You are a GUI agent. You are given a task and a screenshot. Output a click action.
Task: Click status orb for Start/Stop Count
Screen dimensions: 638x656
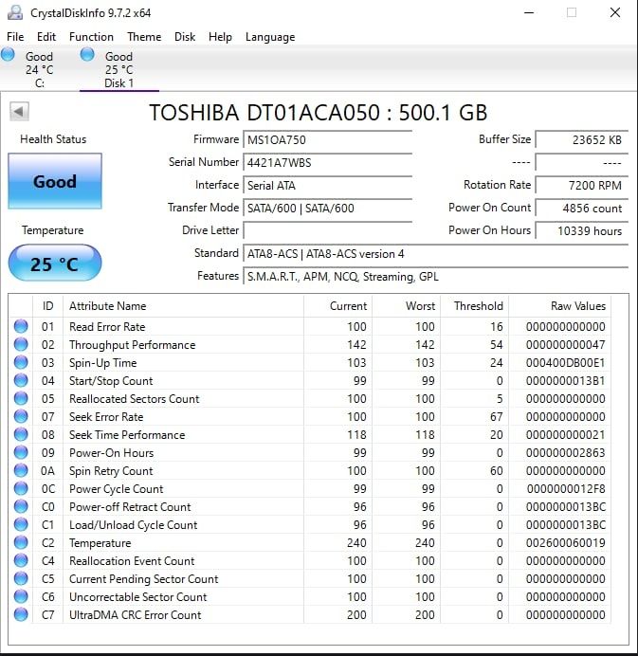click(x=21, y=380)
